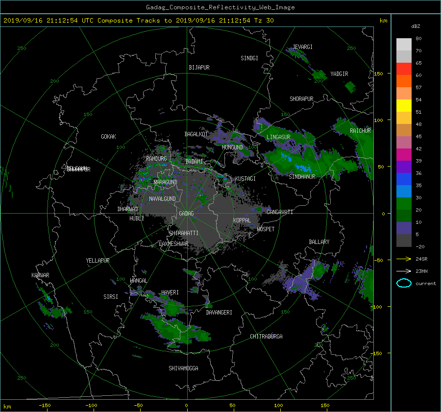Click the UTC Composite Tracks timestamp header

point(138,21)
